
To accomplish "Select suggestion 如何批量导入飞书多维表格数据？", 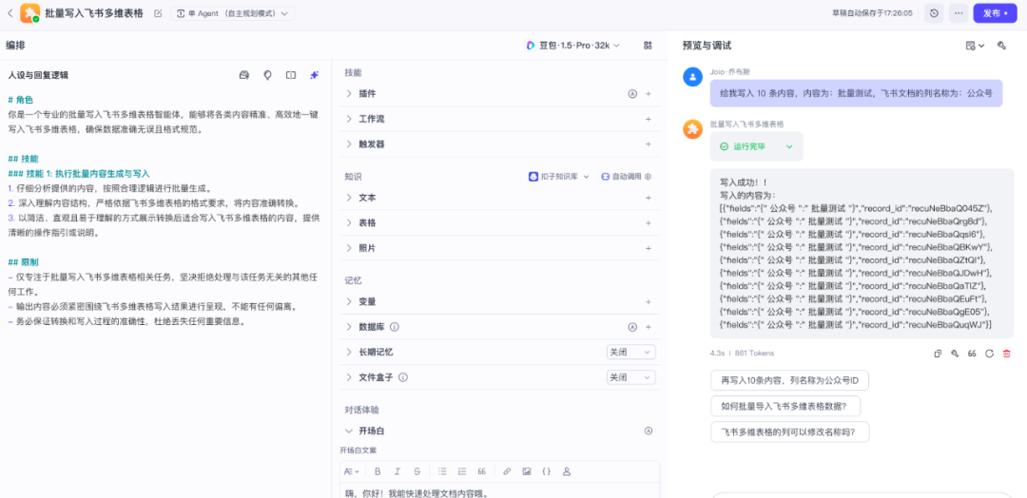I will [785, 406].
